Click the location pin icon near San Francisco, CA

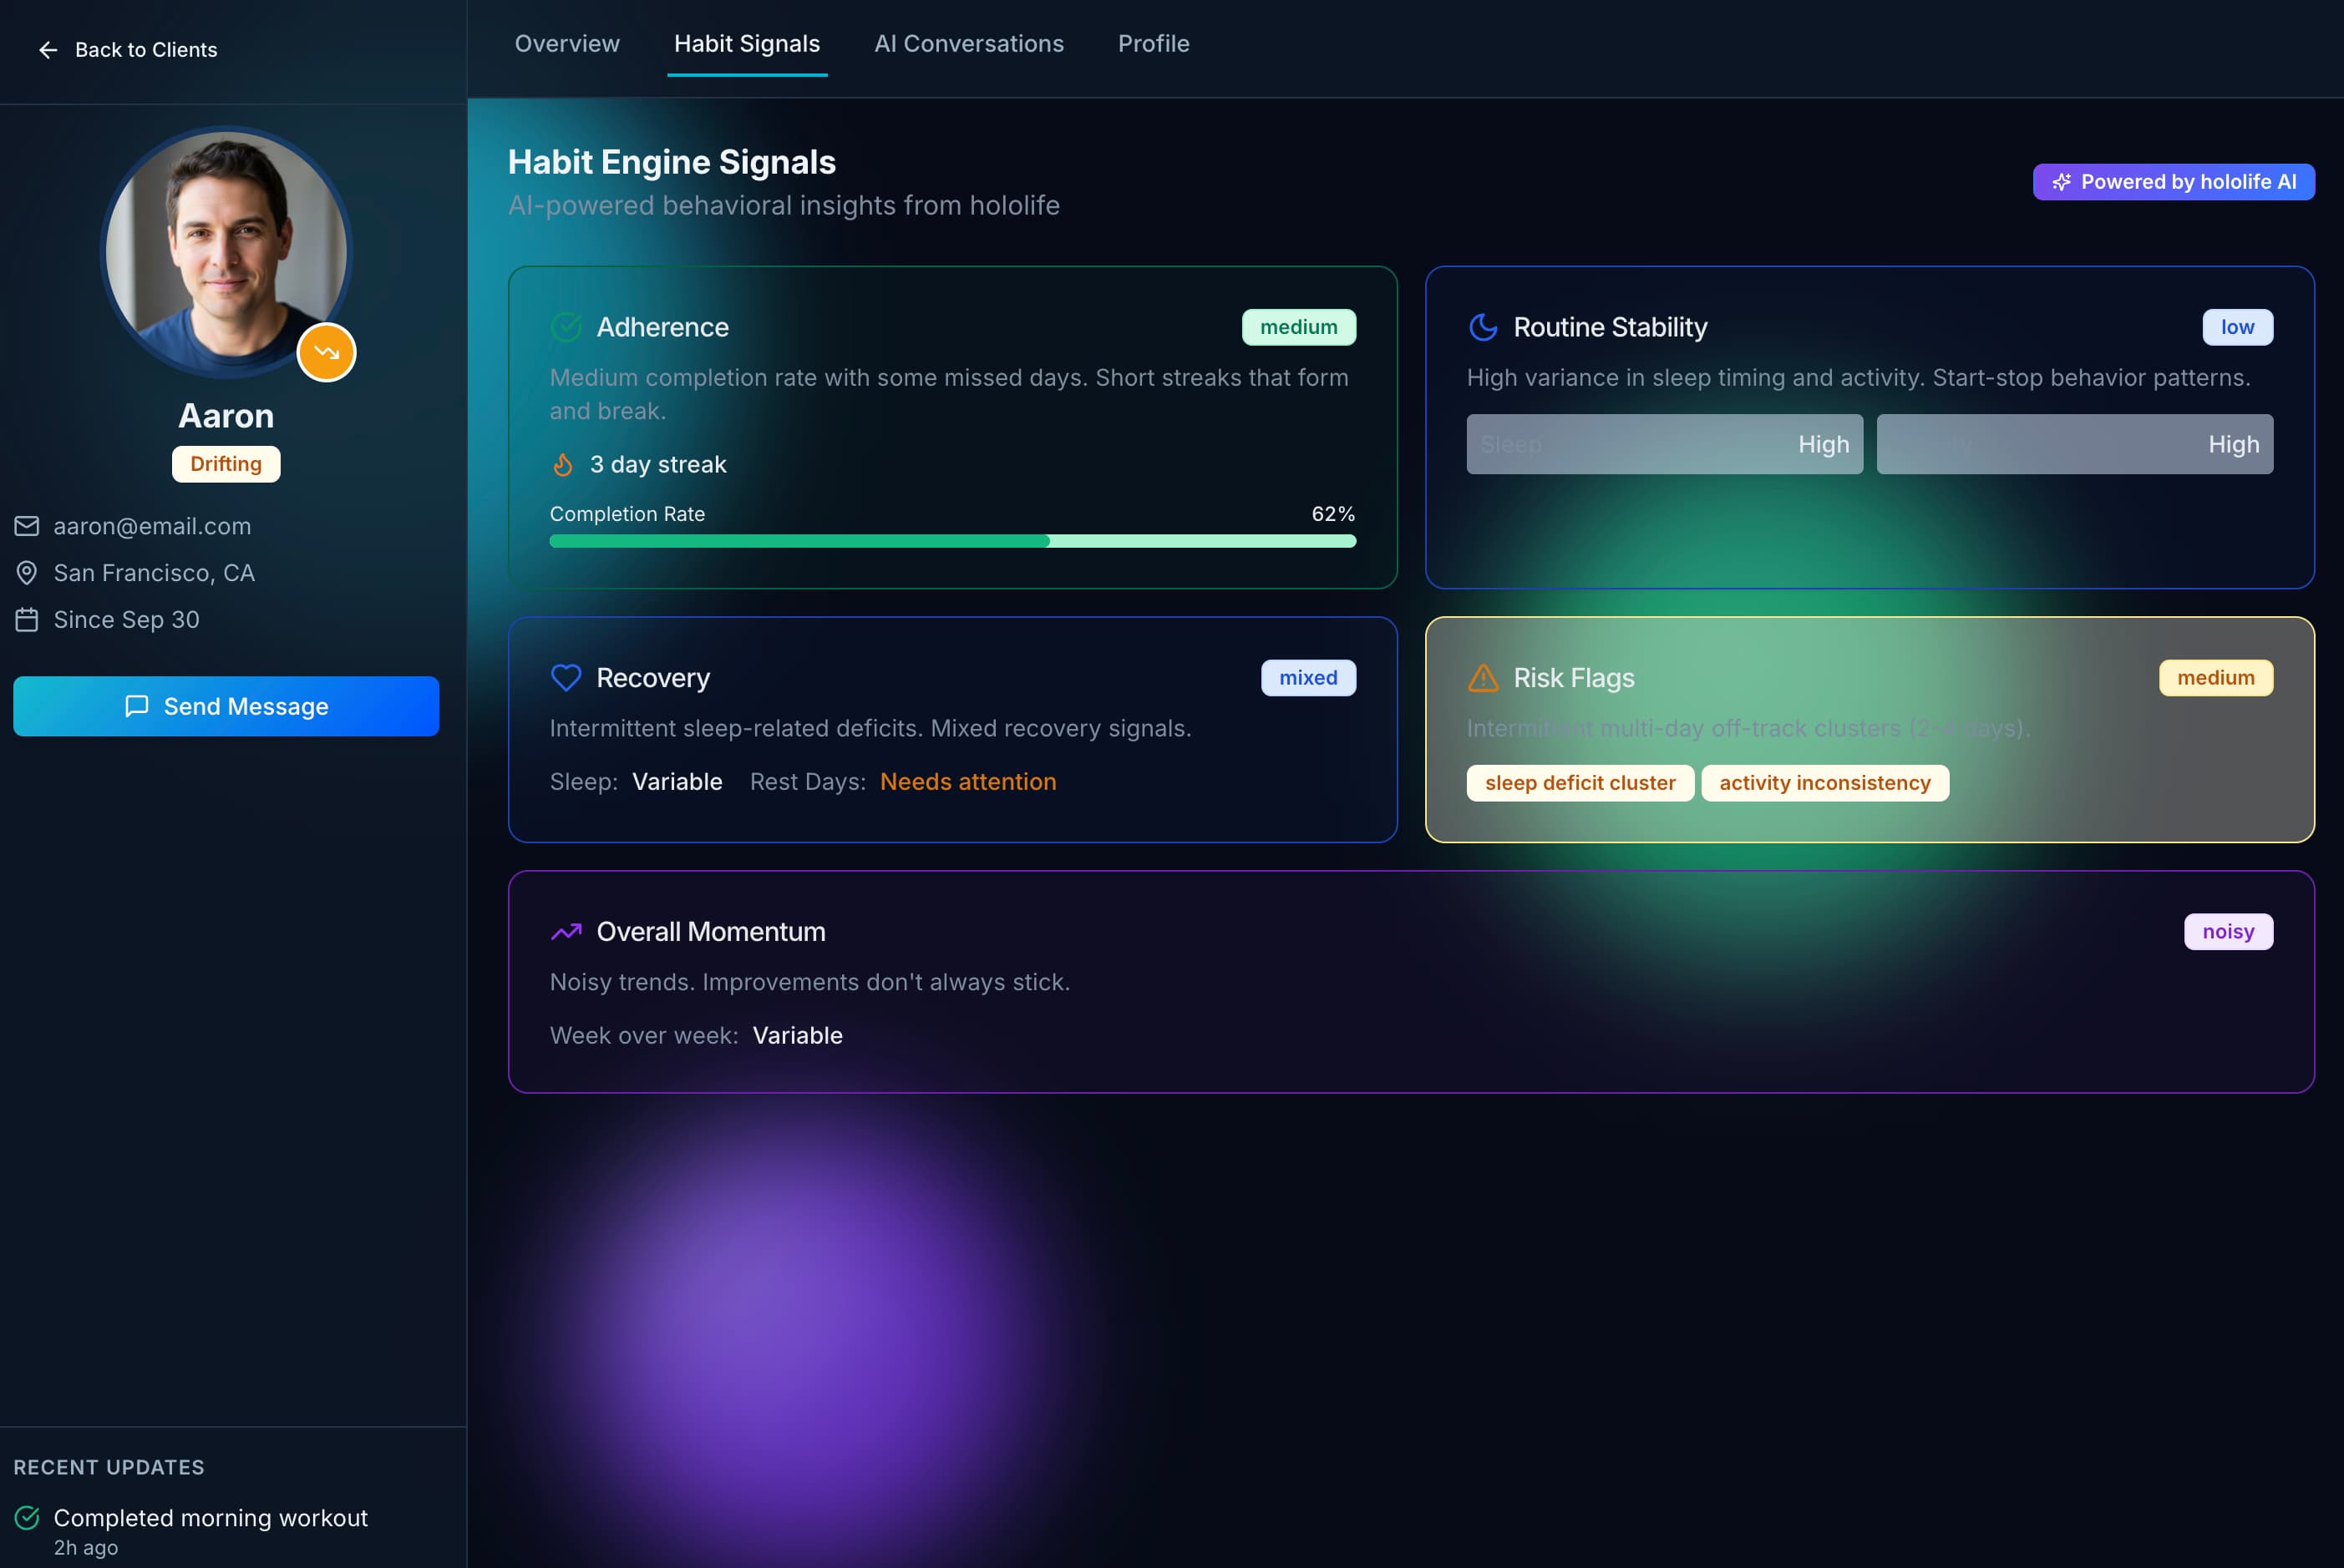[x=26, y=572]
